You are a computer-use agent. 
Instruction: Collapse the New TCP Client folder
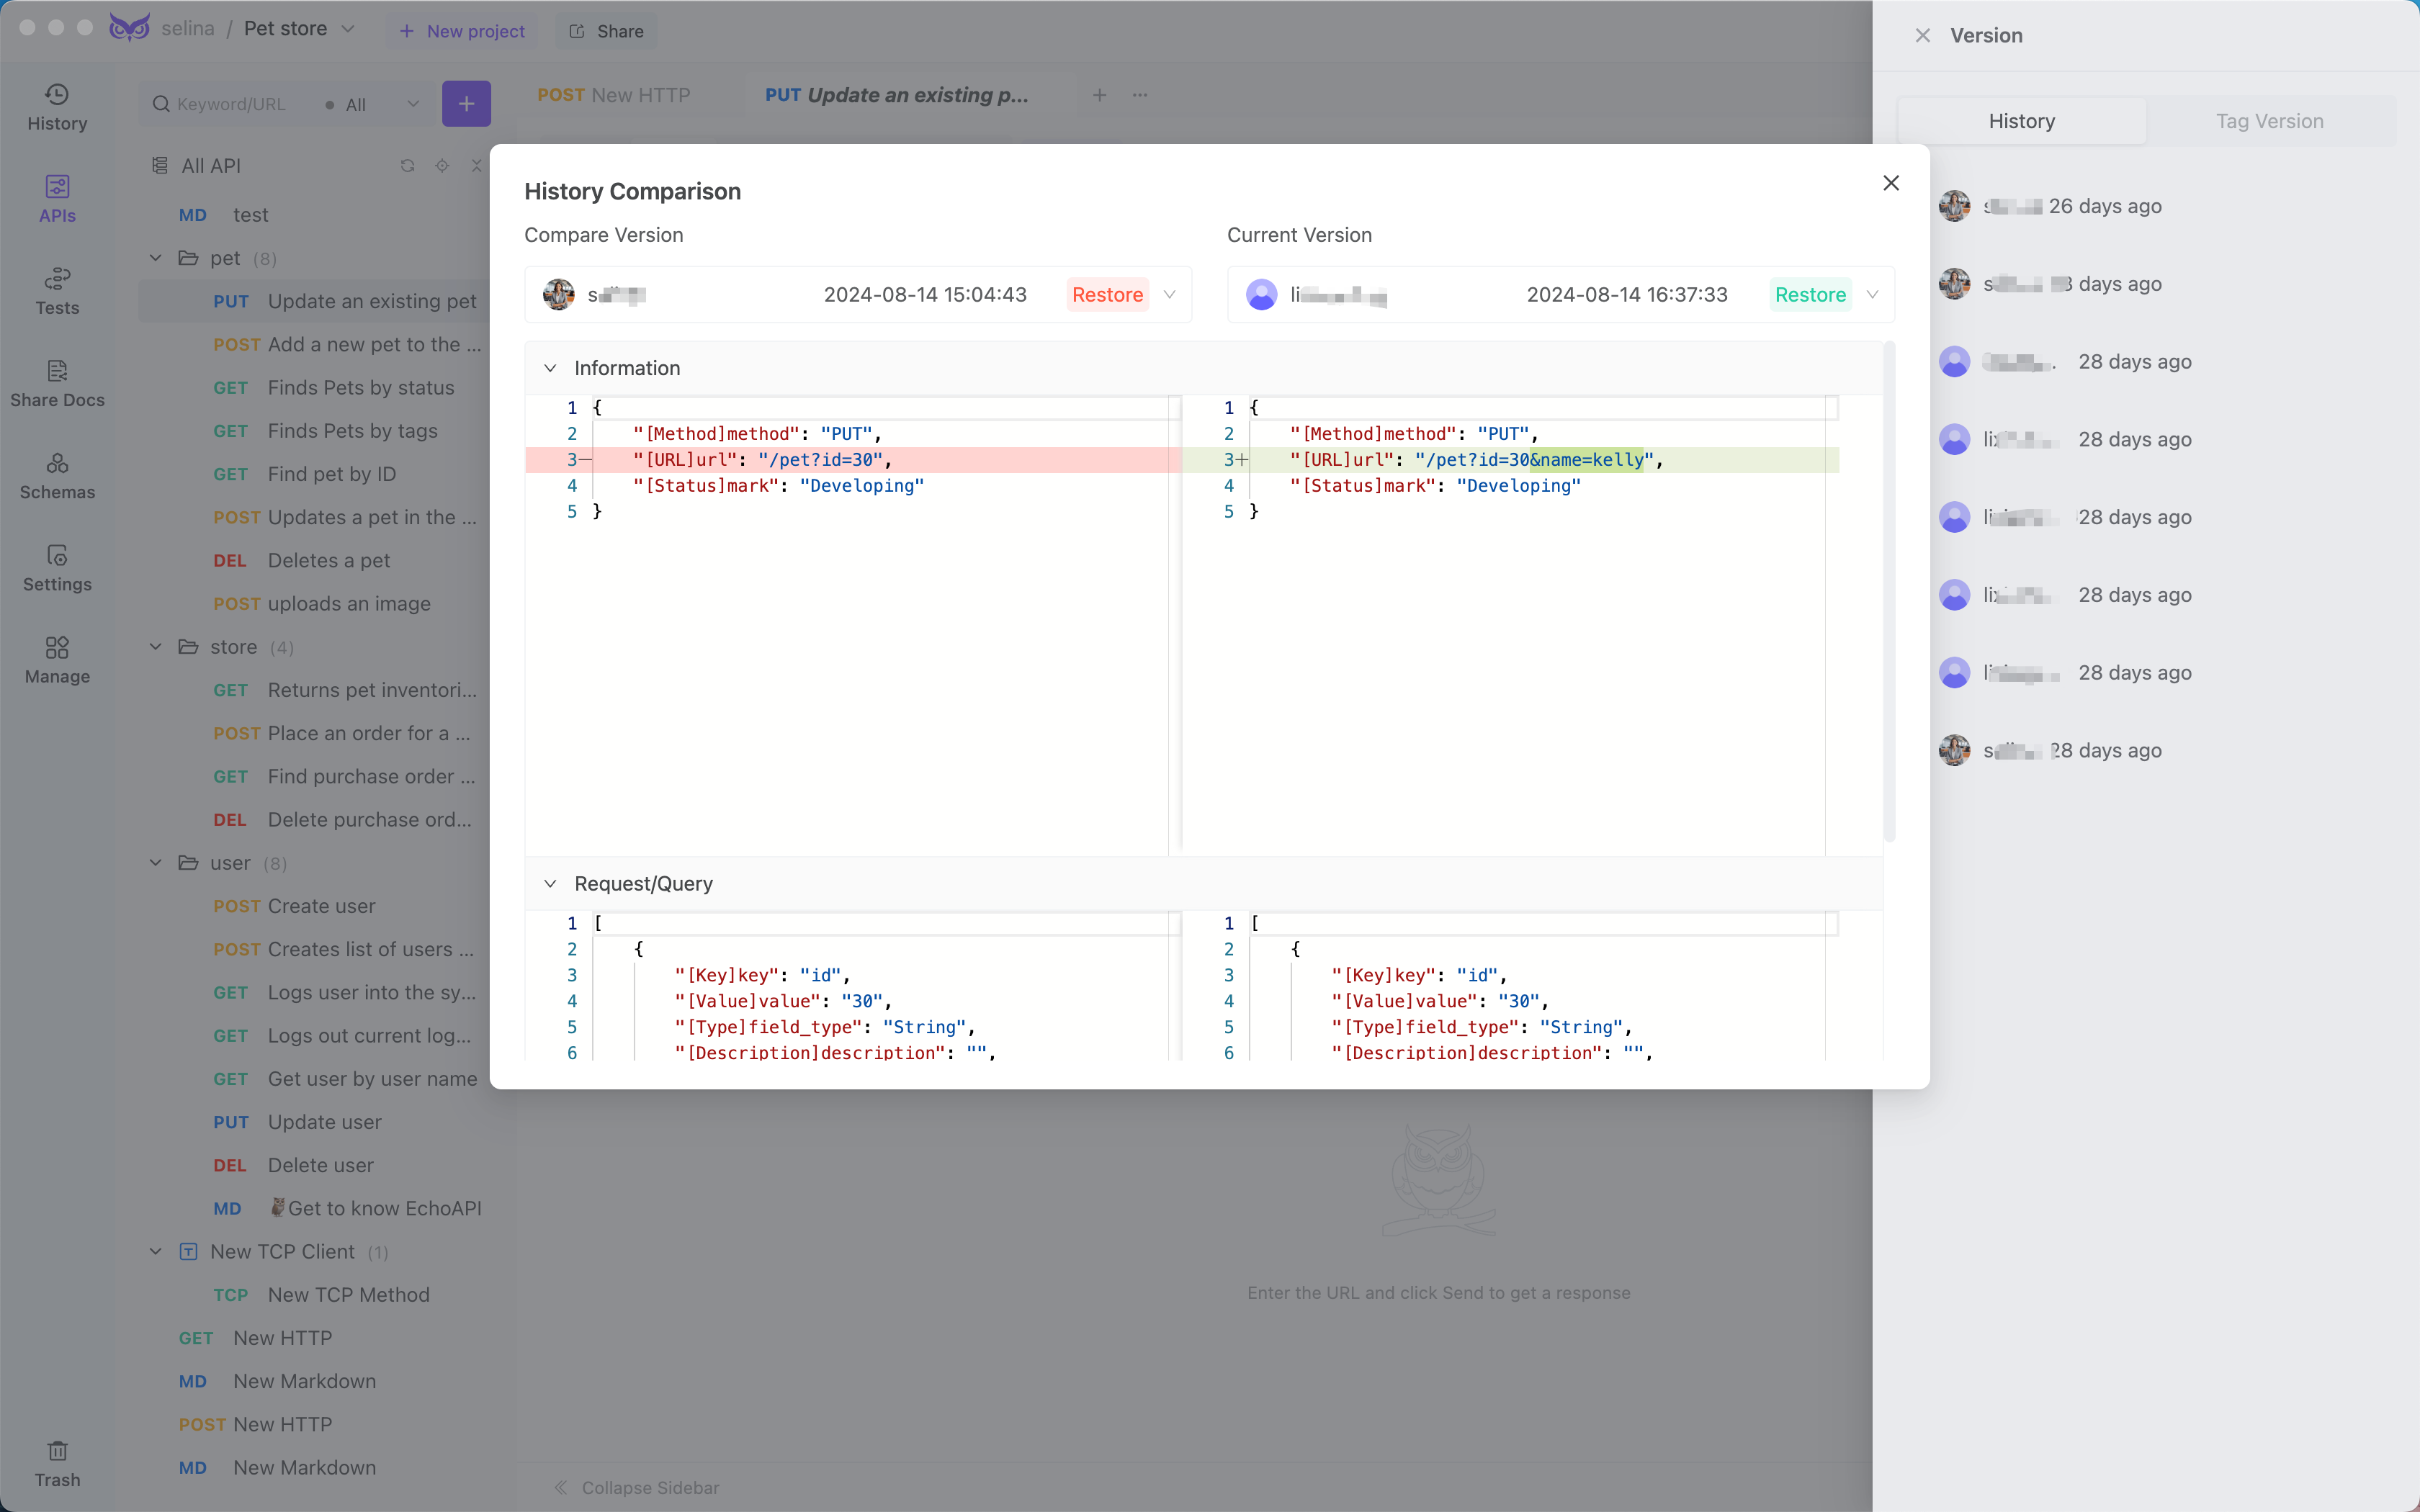[156, 1251]
